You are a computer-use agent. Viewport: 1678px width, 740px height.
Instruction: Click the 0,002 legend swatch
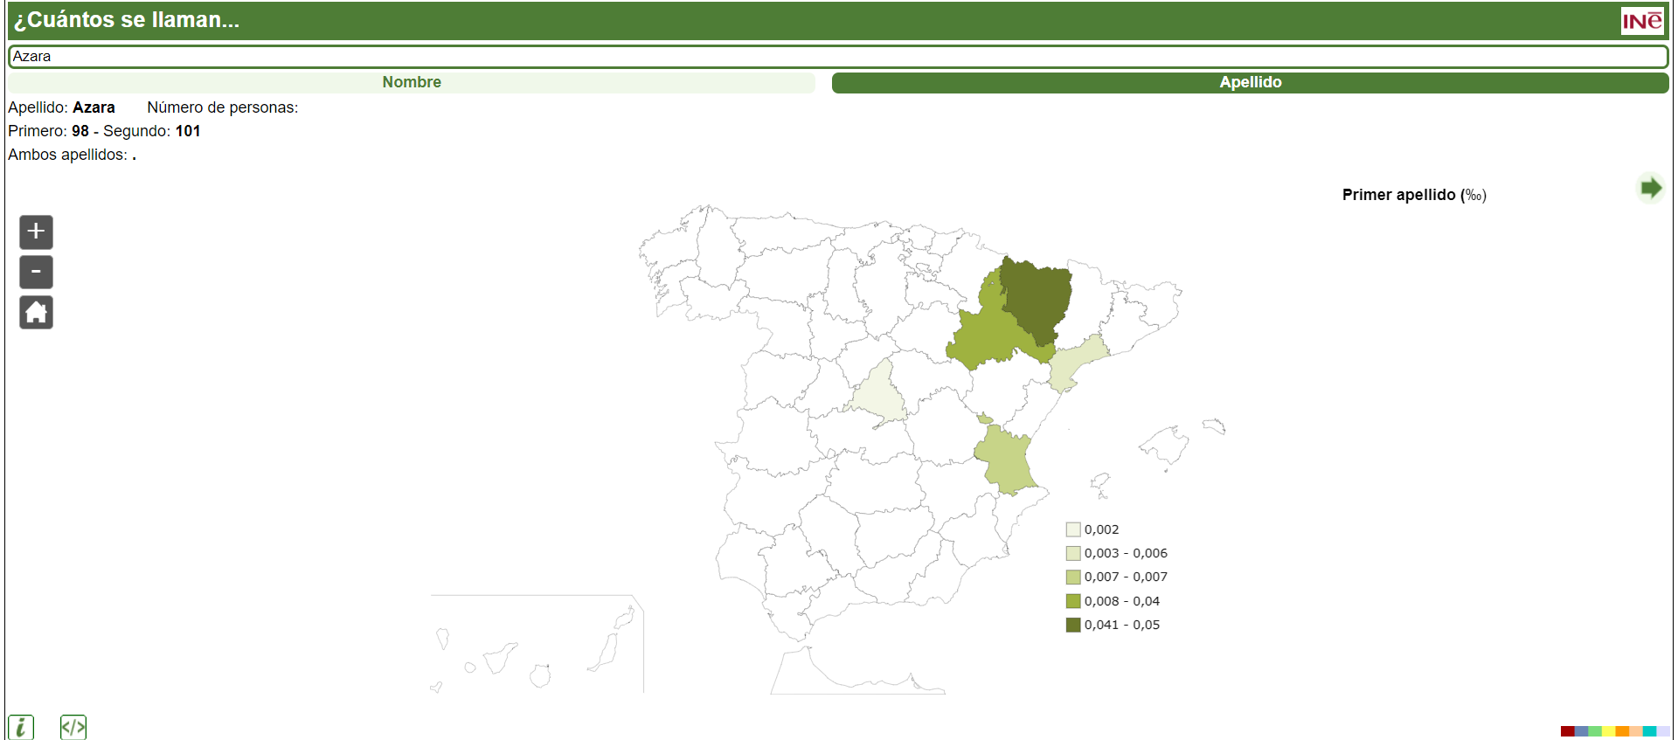click(x=1073, y=529)
